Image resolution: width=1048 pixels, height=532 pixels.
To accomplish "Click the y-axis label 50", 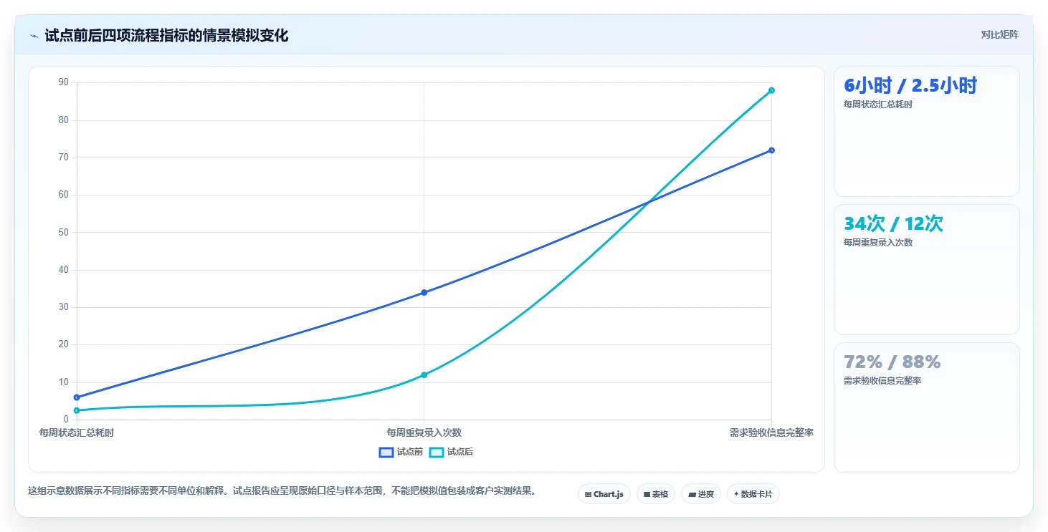I will click(64, 232).
